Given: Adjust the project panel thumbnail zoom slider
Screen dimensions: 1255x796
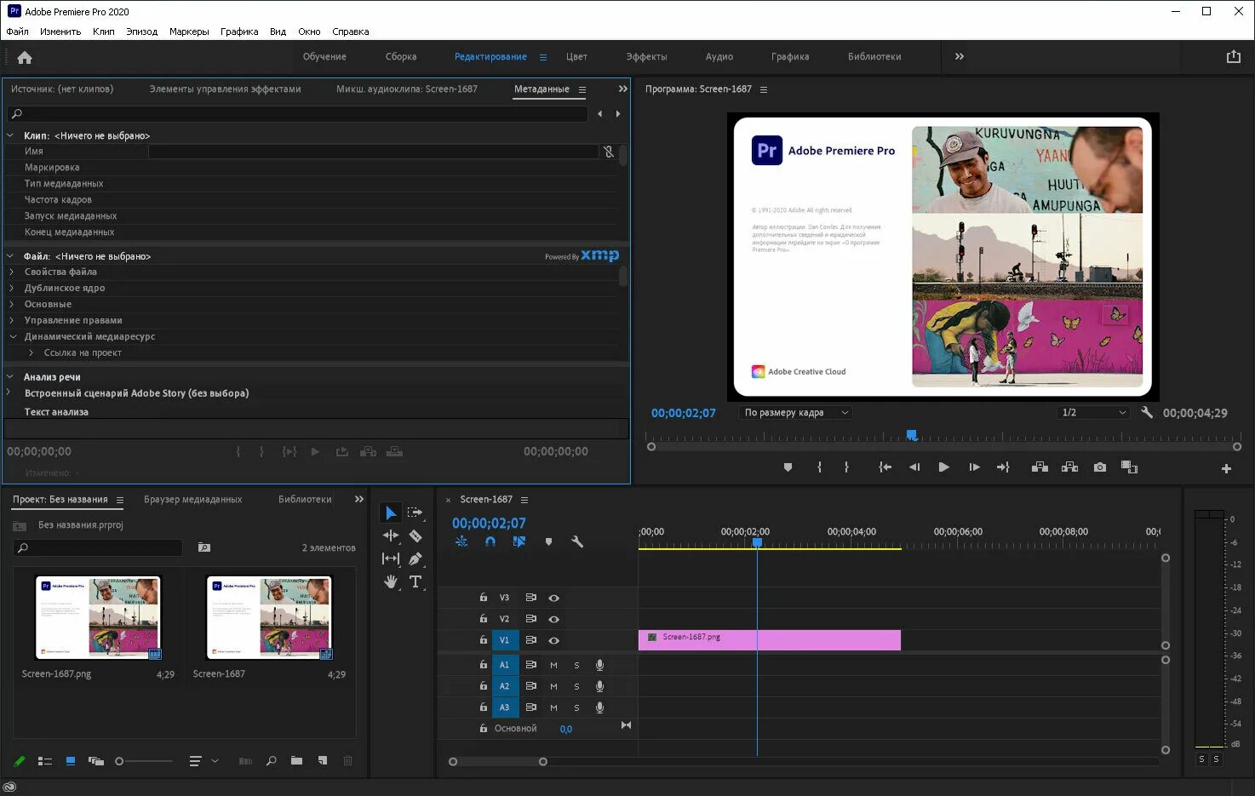Looking at the screenshot, I should tap(121, 761).
